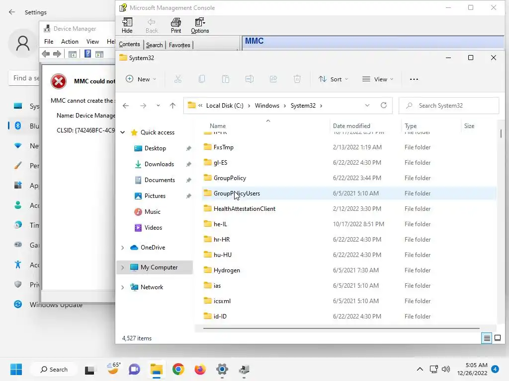
Task: Open address bar history dropdown
Action: (367, 105)
